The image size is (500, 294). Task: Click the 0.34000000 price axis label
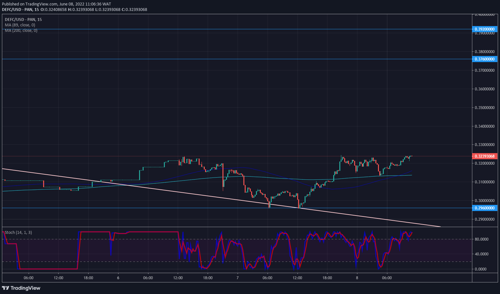pyautogui.click(x=485, y=126)
